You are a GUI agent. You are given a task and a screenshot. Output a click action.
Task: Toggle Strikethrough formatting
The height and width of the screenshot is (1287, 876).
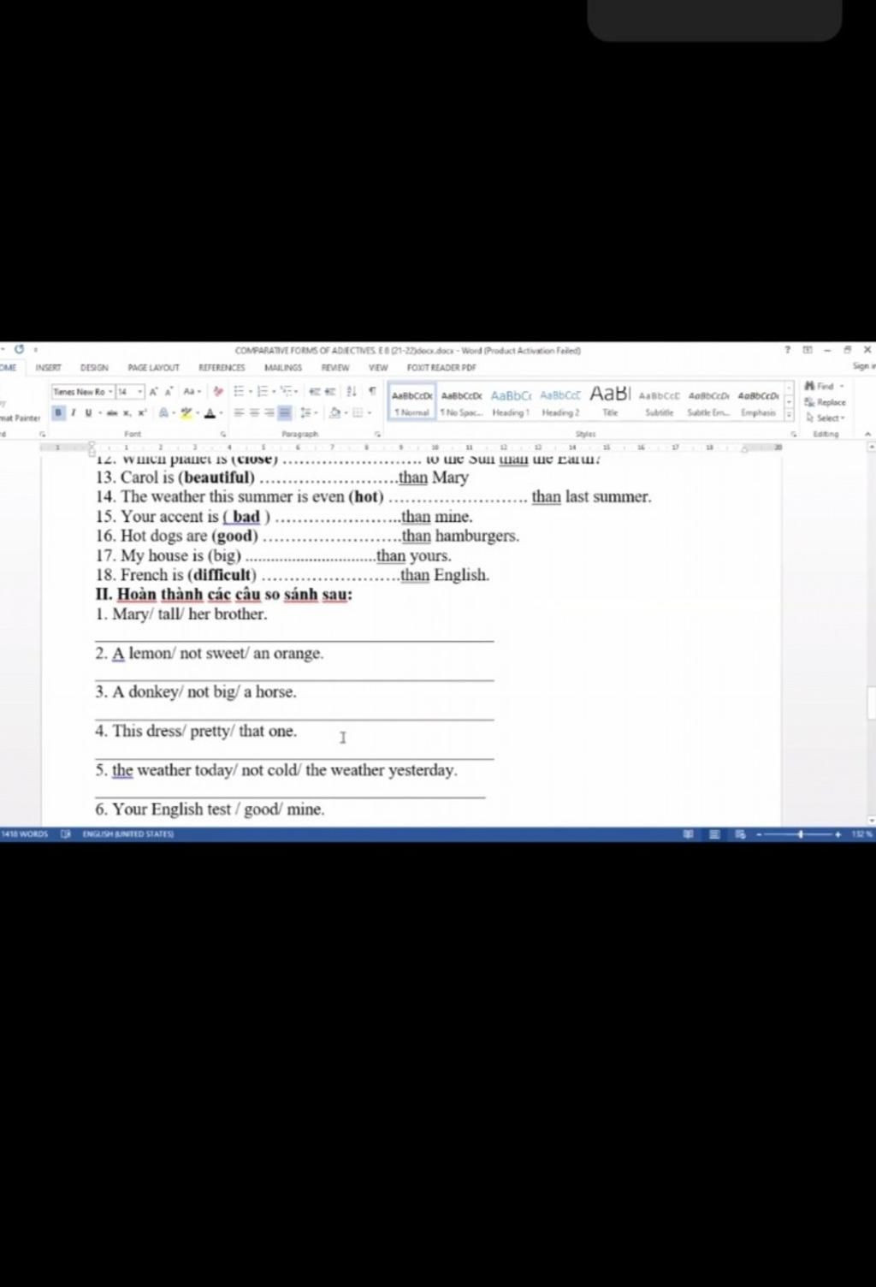112,412
